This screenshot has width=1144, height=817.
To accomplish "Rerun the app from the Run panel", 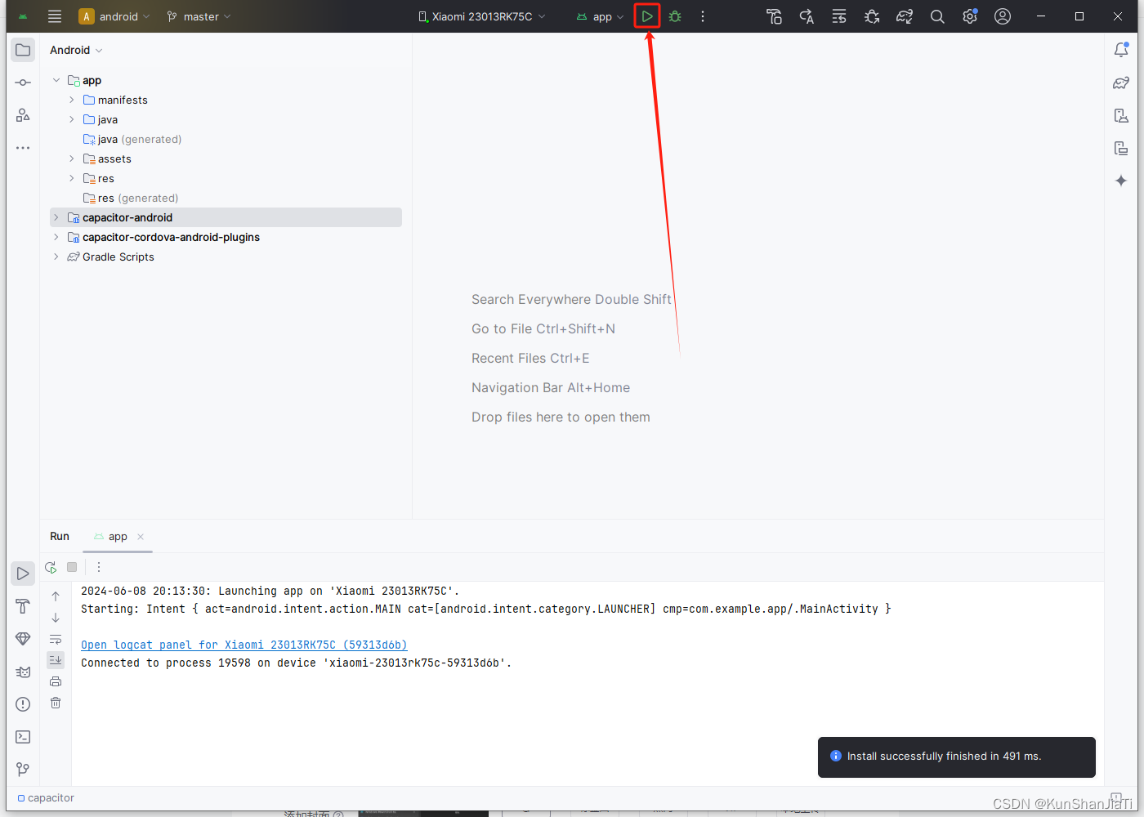I will [x=50, y=566].
